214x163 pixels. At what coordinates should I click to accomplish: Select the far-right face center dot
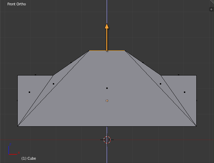pyautogui.click(x=185, y=92)
